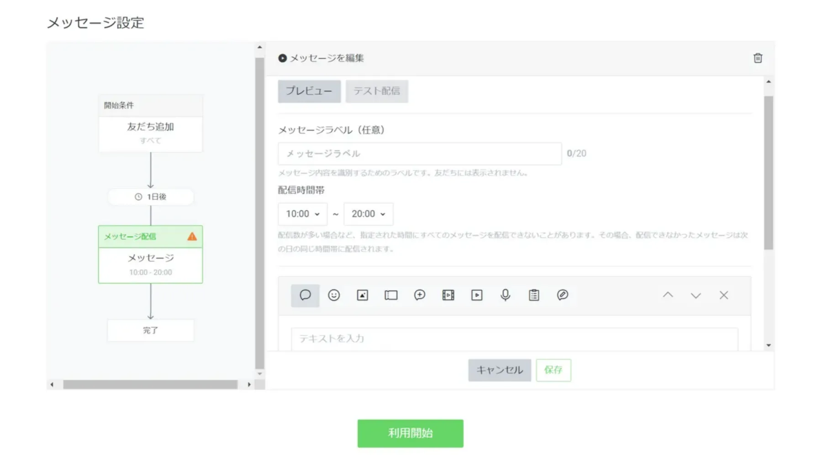Viewport: 822px width, 457px height.
Task: Select the image message type icon
Action: (362, 295)
